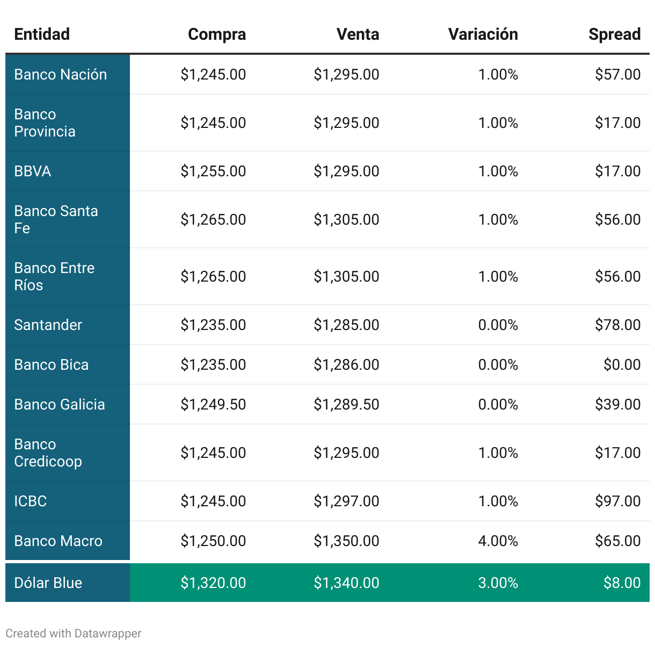Click Santander's $78.00 spread value
Image resolution: width=655 pixels, height=646 pixels.
617,325
